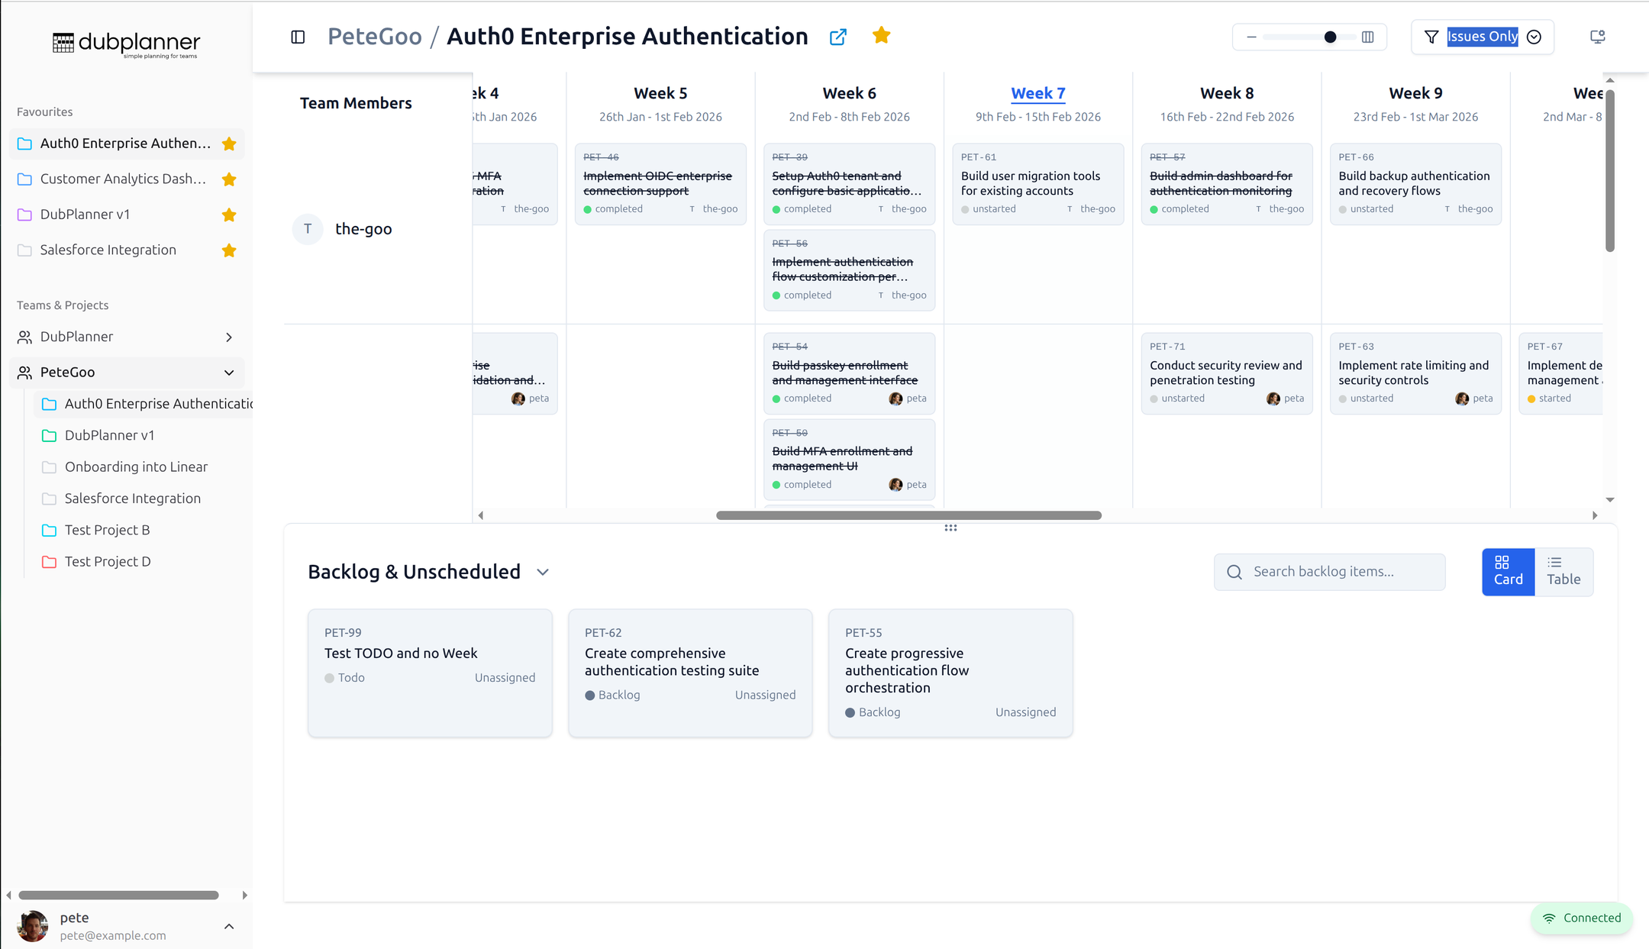This screenshot has width=1649, height=949.
Task: Click the filter funnel icon
Action: (x=1431, y=36)
